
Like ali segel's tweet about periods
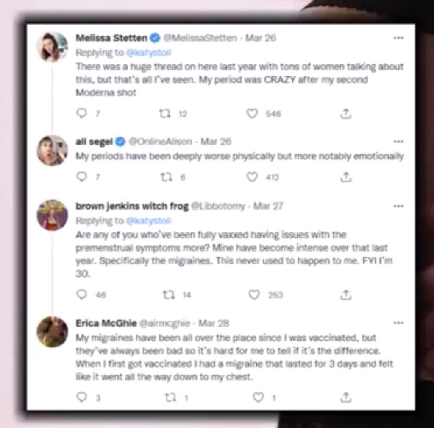252,177
